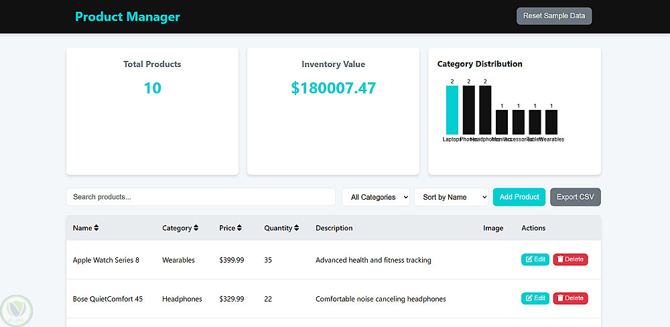Click the Laptops bar in chart
The width and height of the screenshot is (670, 327).
452,110
